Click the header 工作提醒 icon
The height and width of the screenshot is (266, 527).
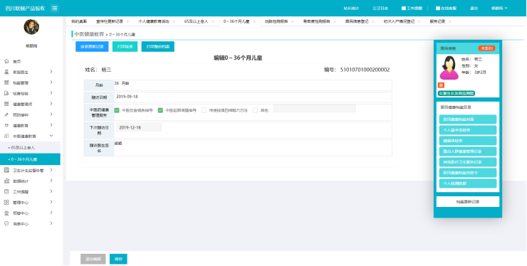[404, 9]
